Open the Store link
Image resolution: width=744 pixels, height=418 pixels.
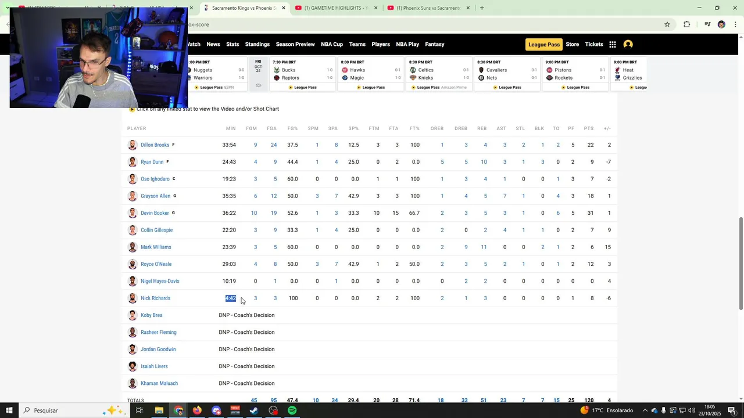[573, 44]
